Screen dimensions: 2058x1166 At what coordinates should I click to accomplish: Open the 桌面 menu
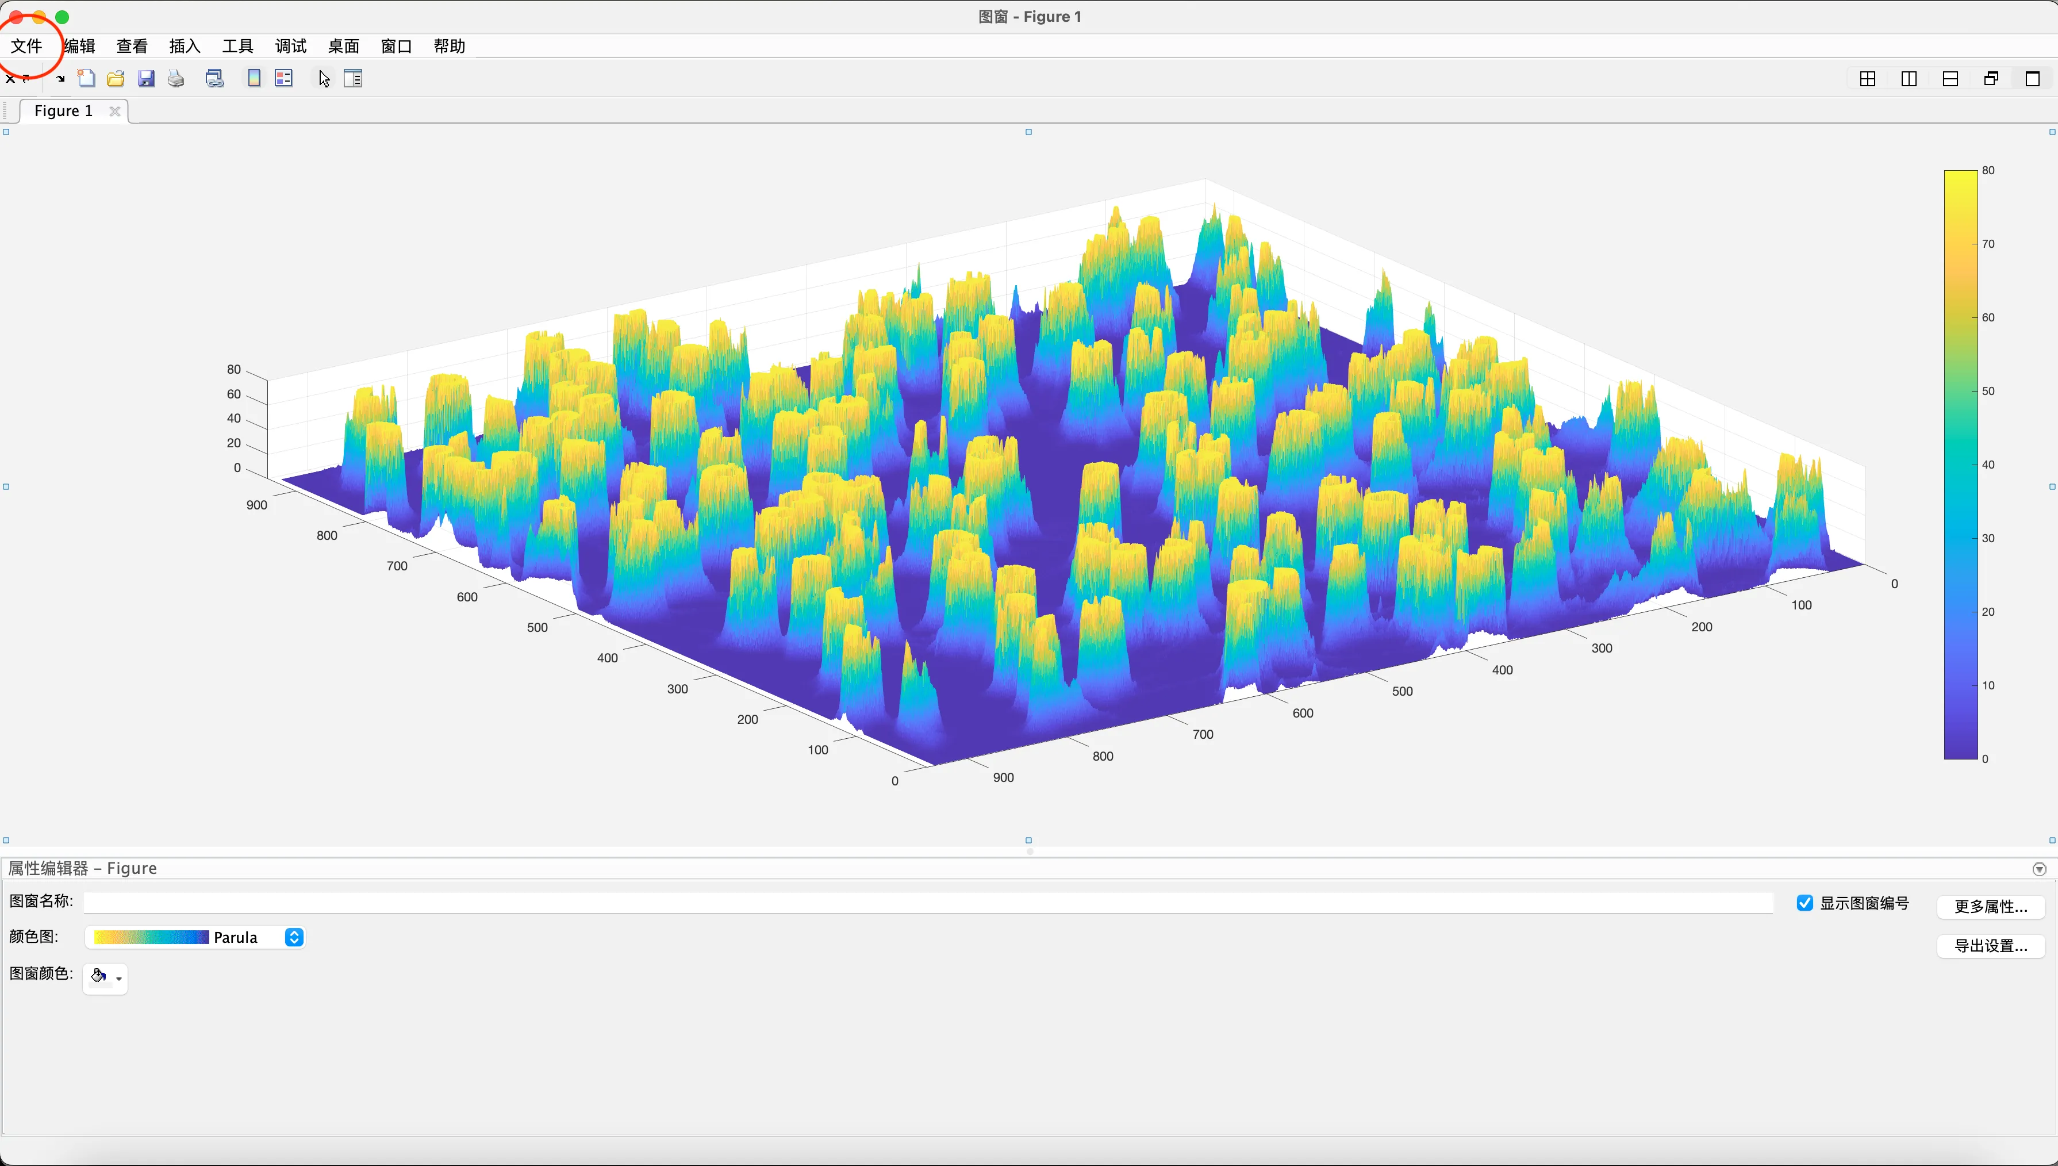[343, 45]
